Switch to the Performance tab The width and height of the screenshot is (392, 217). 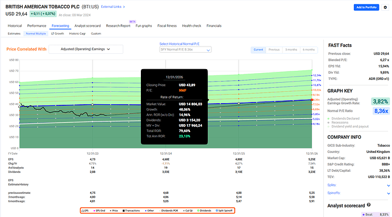click(37, 25)
